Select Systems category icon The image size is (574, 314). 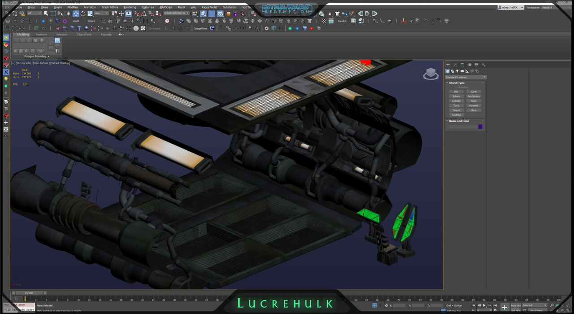pyautogui.click(x=477, y=71)
